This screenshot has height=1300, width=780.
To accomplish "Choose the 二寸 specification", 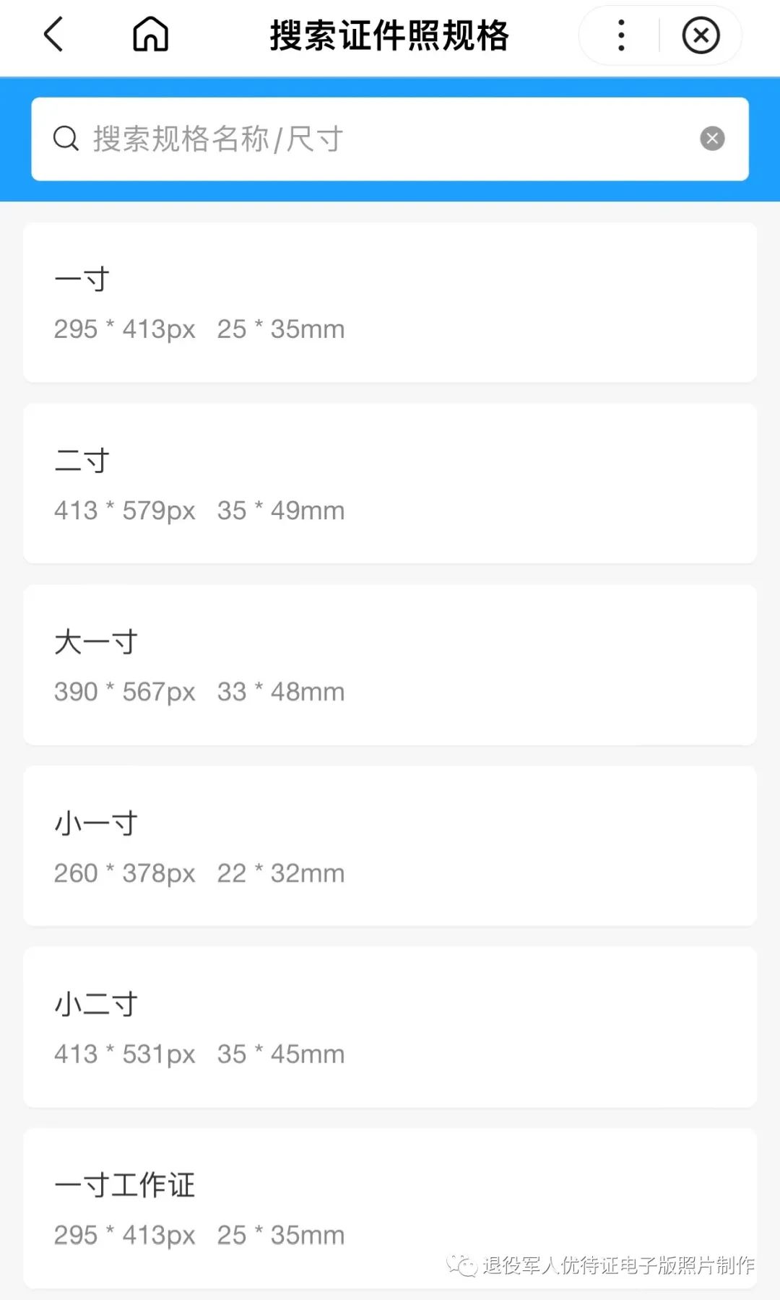I will [x=390, y=484].
